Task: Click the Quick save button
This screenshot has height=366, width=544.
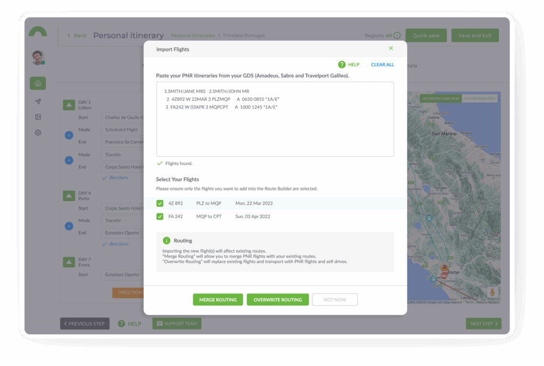Action: (426, 36)
